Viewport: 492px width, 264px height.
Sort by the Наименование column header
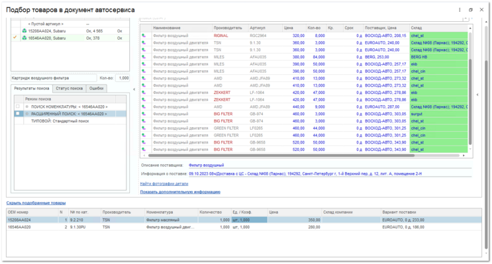[x=182, y=28]
